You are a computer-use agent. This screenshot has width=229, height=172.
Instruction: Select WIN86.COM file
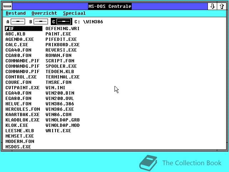(58, 115)
